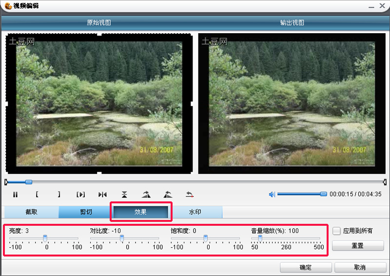Click the left crop handle on the original view

(x=7, y=103)
